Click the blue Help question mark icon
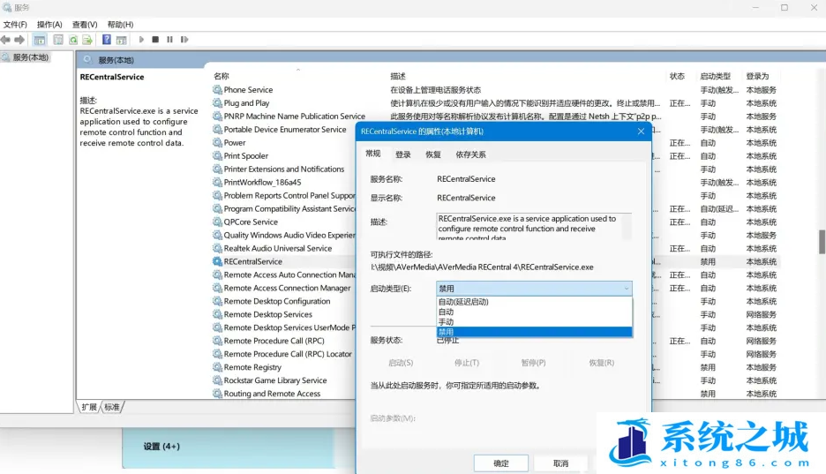Screen dimensions: 826x474 pos(107,40)
